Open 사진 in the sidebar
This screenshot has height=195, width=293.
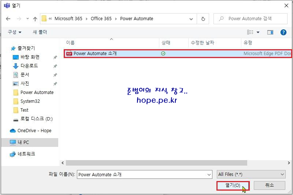point(25,83)
